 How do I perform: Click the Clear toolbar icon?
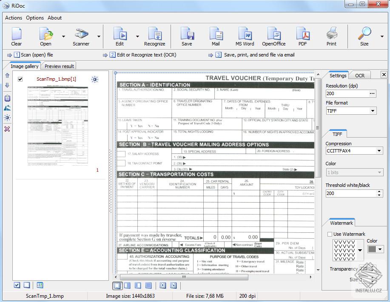click(17, 37)
